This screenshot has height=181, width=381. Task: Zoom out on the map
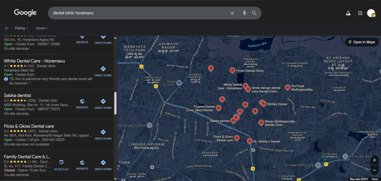pyautogui.click(x=374, y=170)
